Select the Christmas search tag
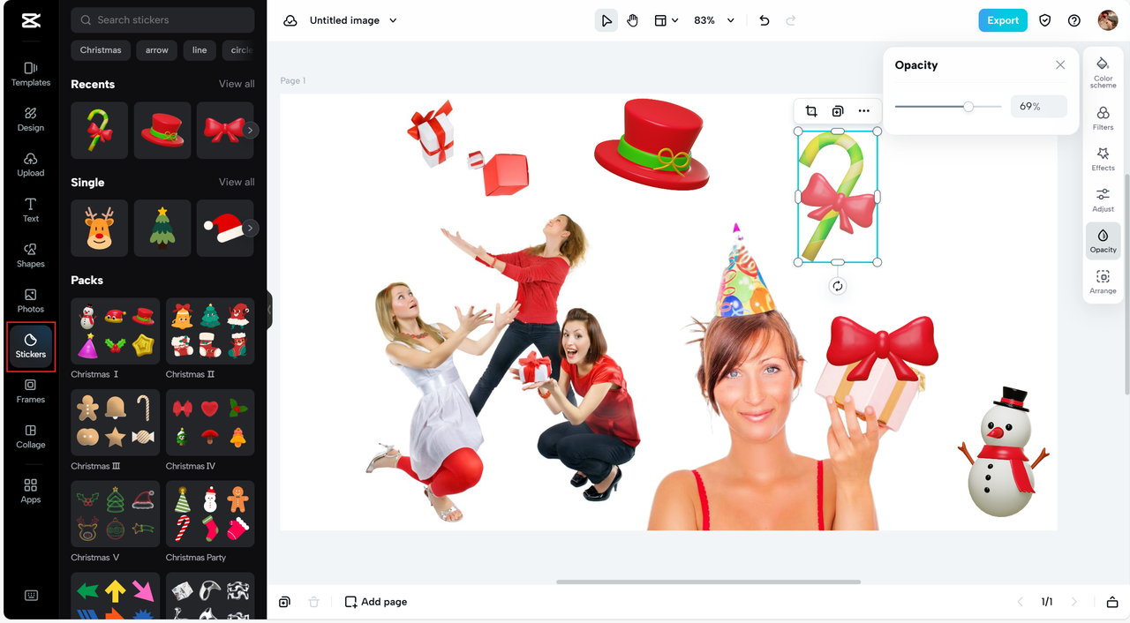This screenshot has width=1130, height=623. click(101, 50)
